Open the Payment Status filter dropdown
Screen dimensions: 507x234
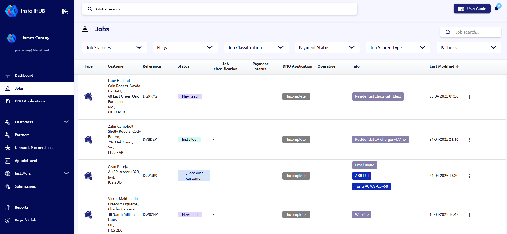(x=327, y=47)
